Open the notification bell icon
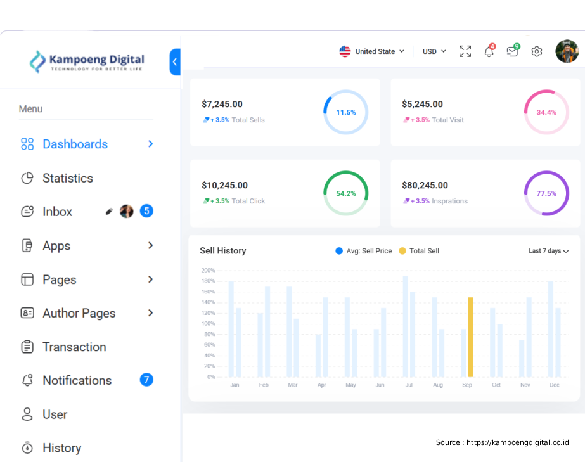Image resolution: width=585 pixels, height=462 pixels. pyautogui.click(x=489, y=51)
